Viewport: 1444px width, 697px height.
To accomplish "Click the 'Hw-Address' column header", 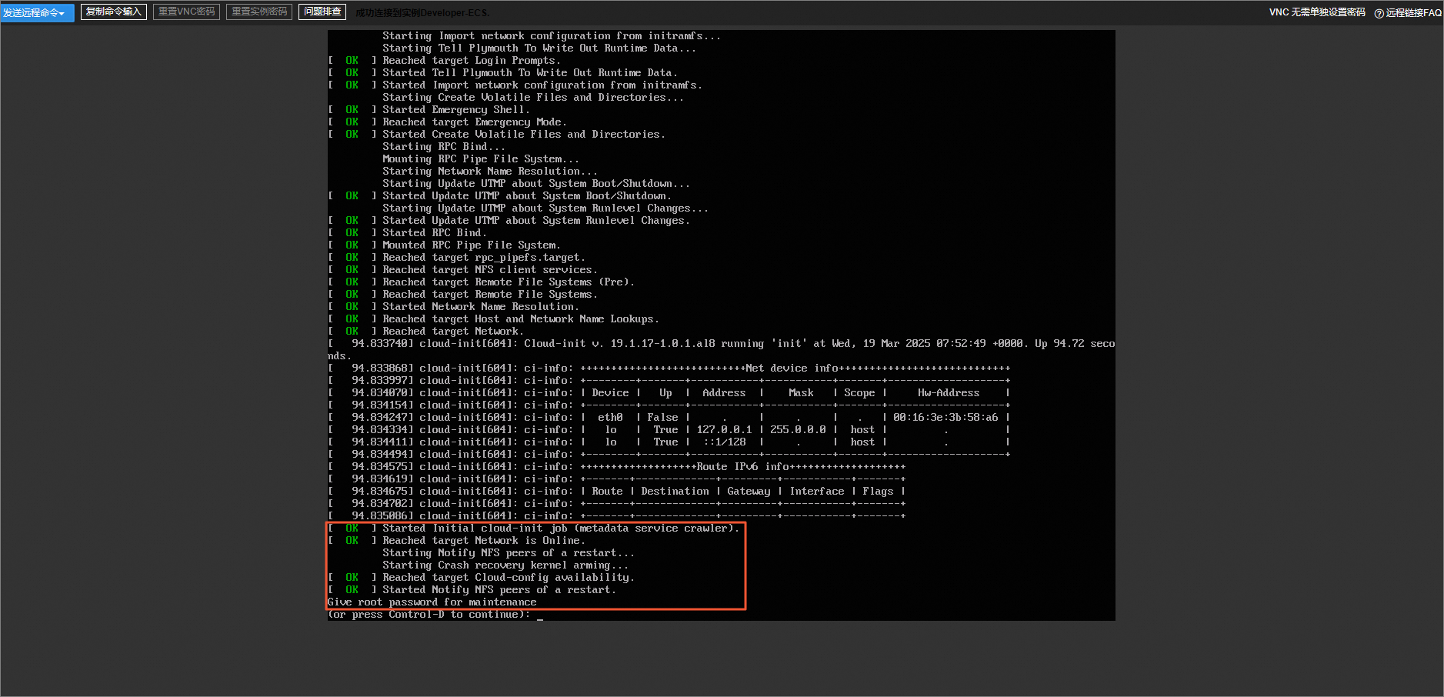I will click(949, 393).
